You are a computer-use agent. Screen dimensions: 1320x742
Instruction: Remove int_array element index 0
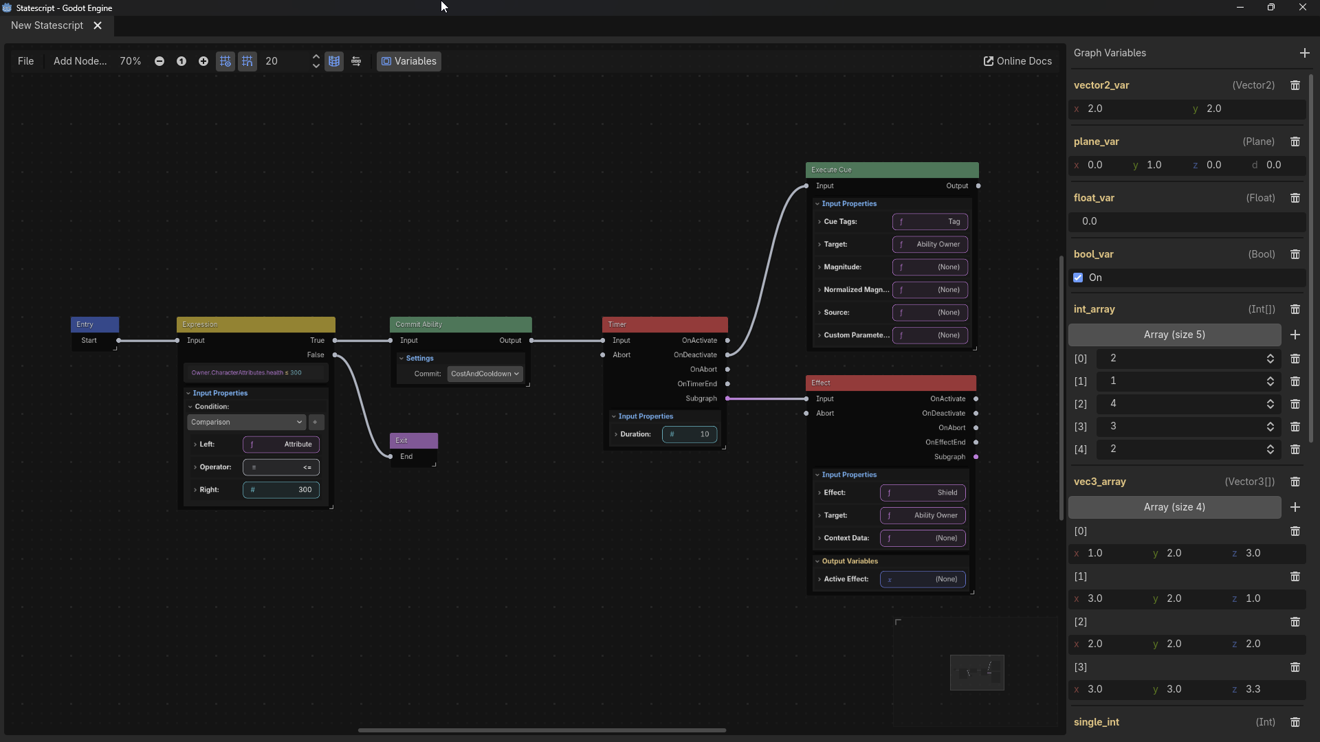(x=1295, y=359)
